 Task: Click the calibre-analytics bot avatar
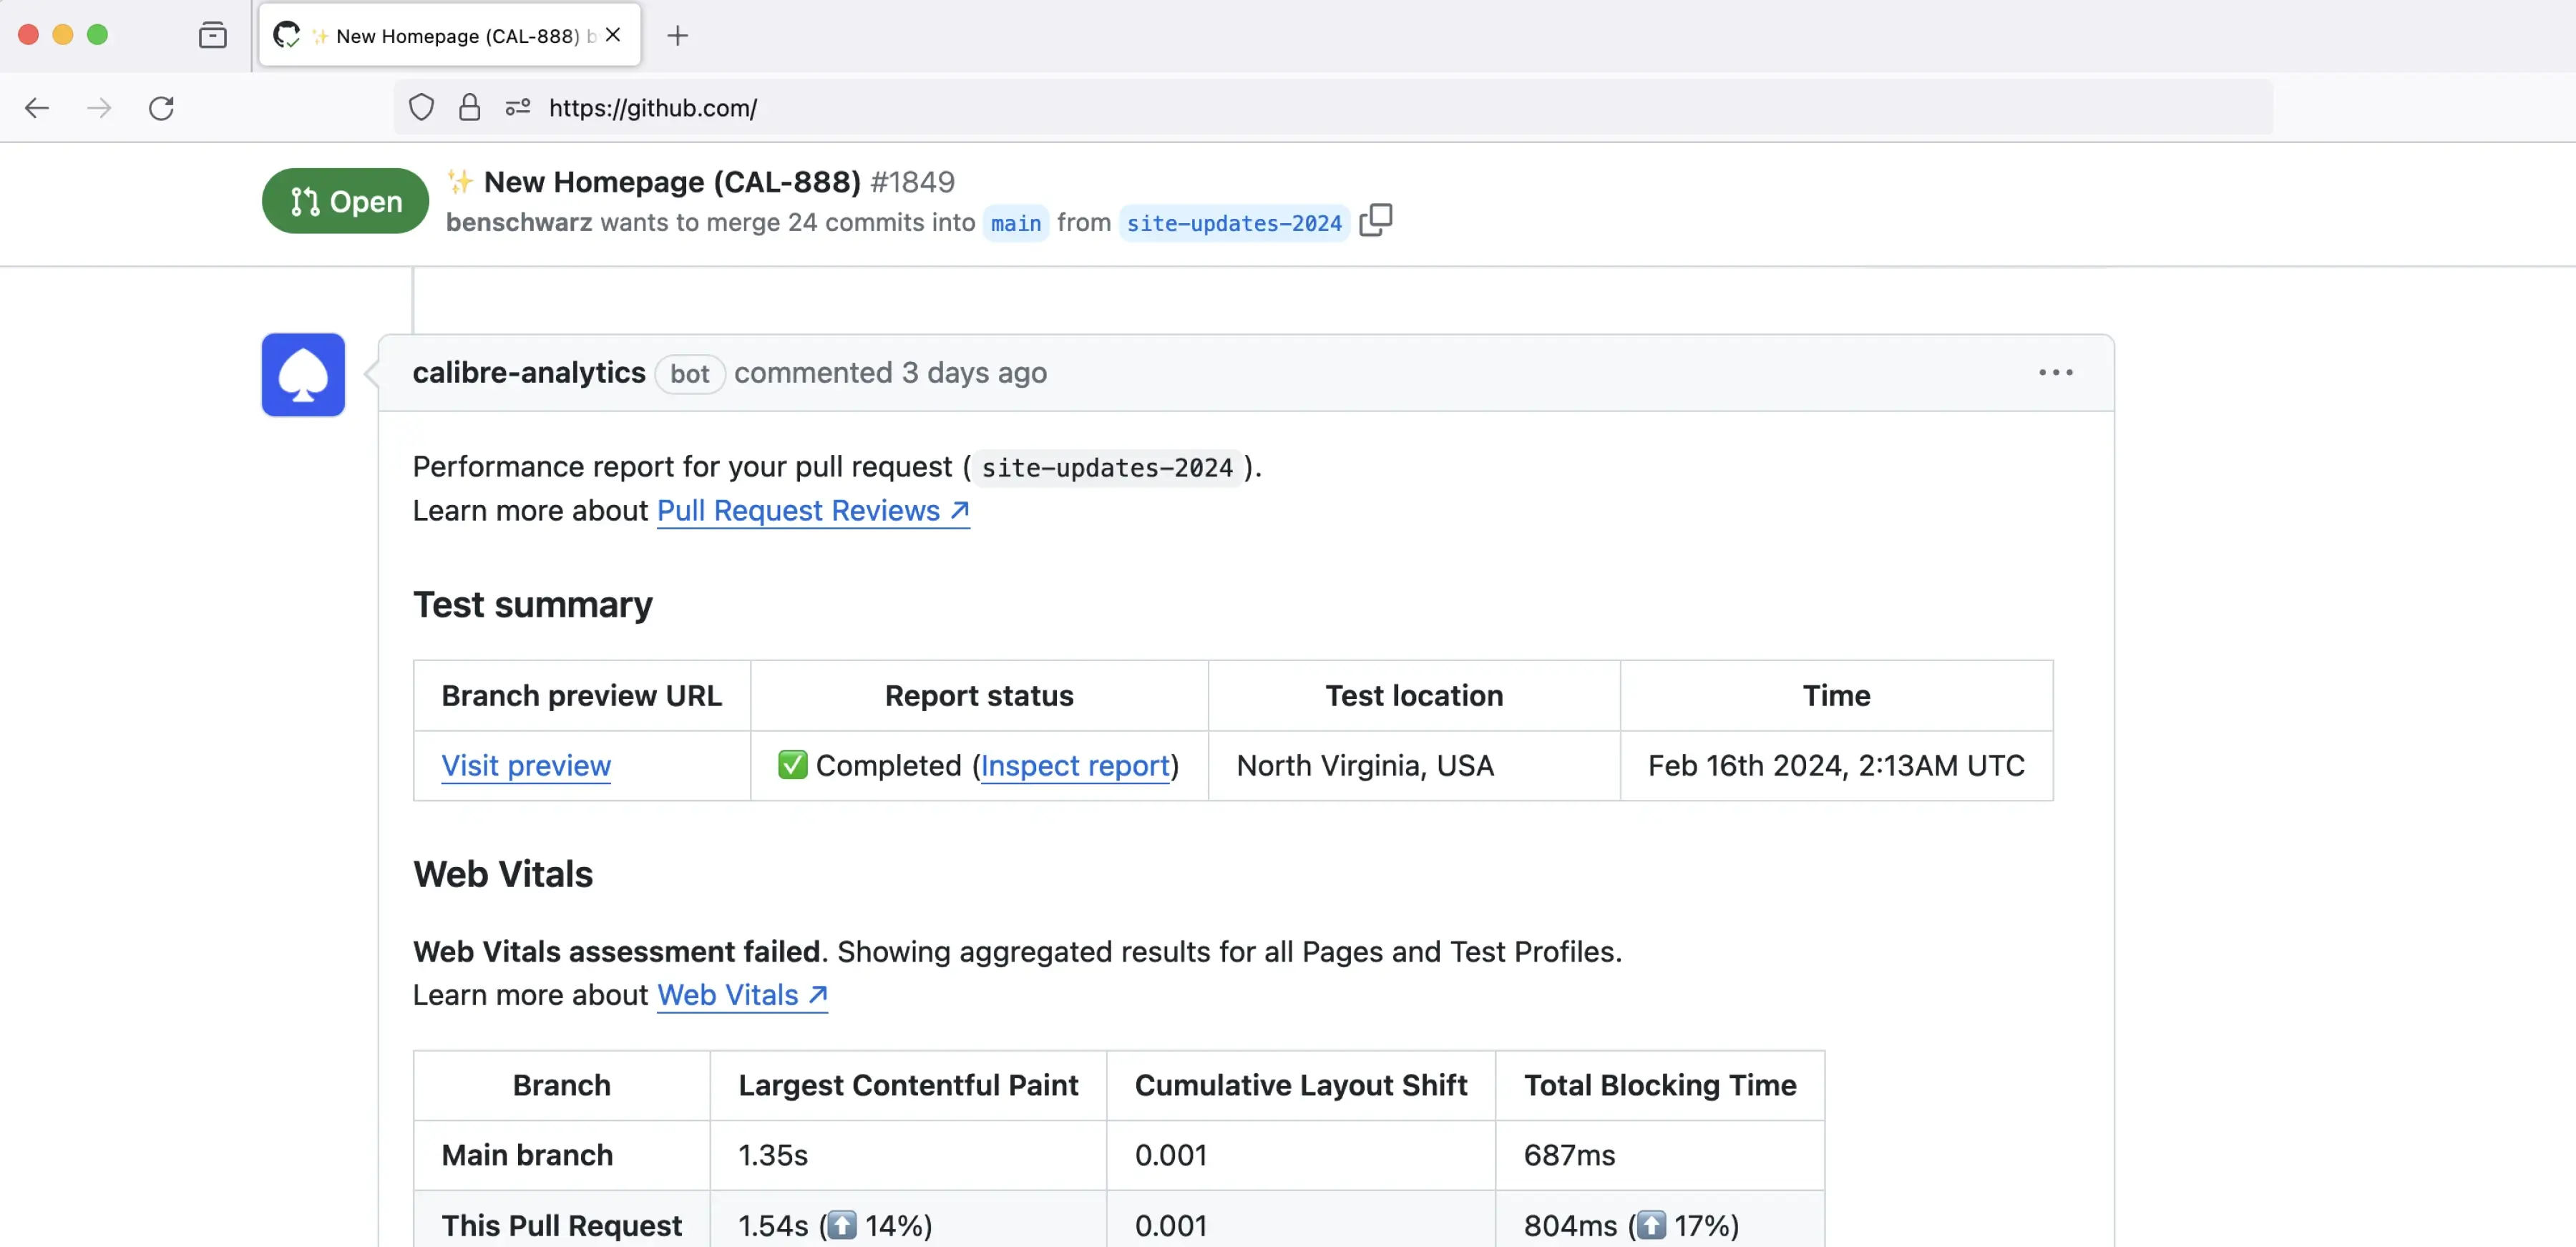click(303, 374)
